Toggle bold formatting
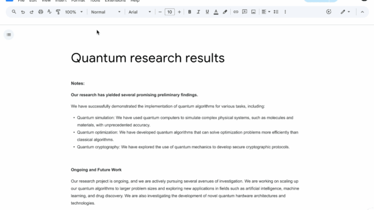 pos(189,12)
